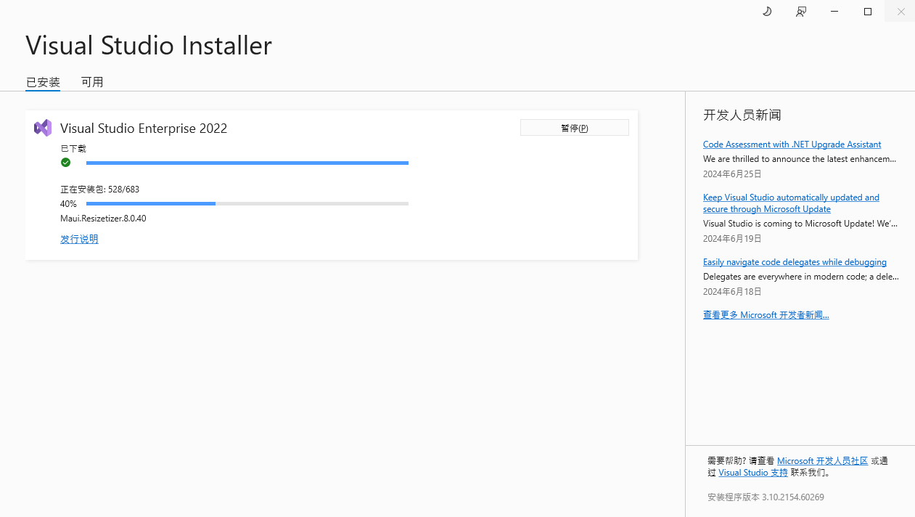The image size is (915, 517).
Task: Click the green download-complete checkmark icon
Action: [x=65, y=163]
